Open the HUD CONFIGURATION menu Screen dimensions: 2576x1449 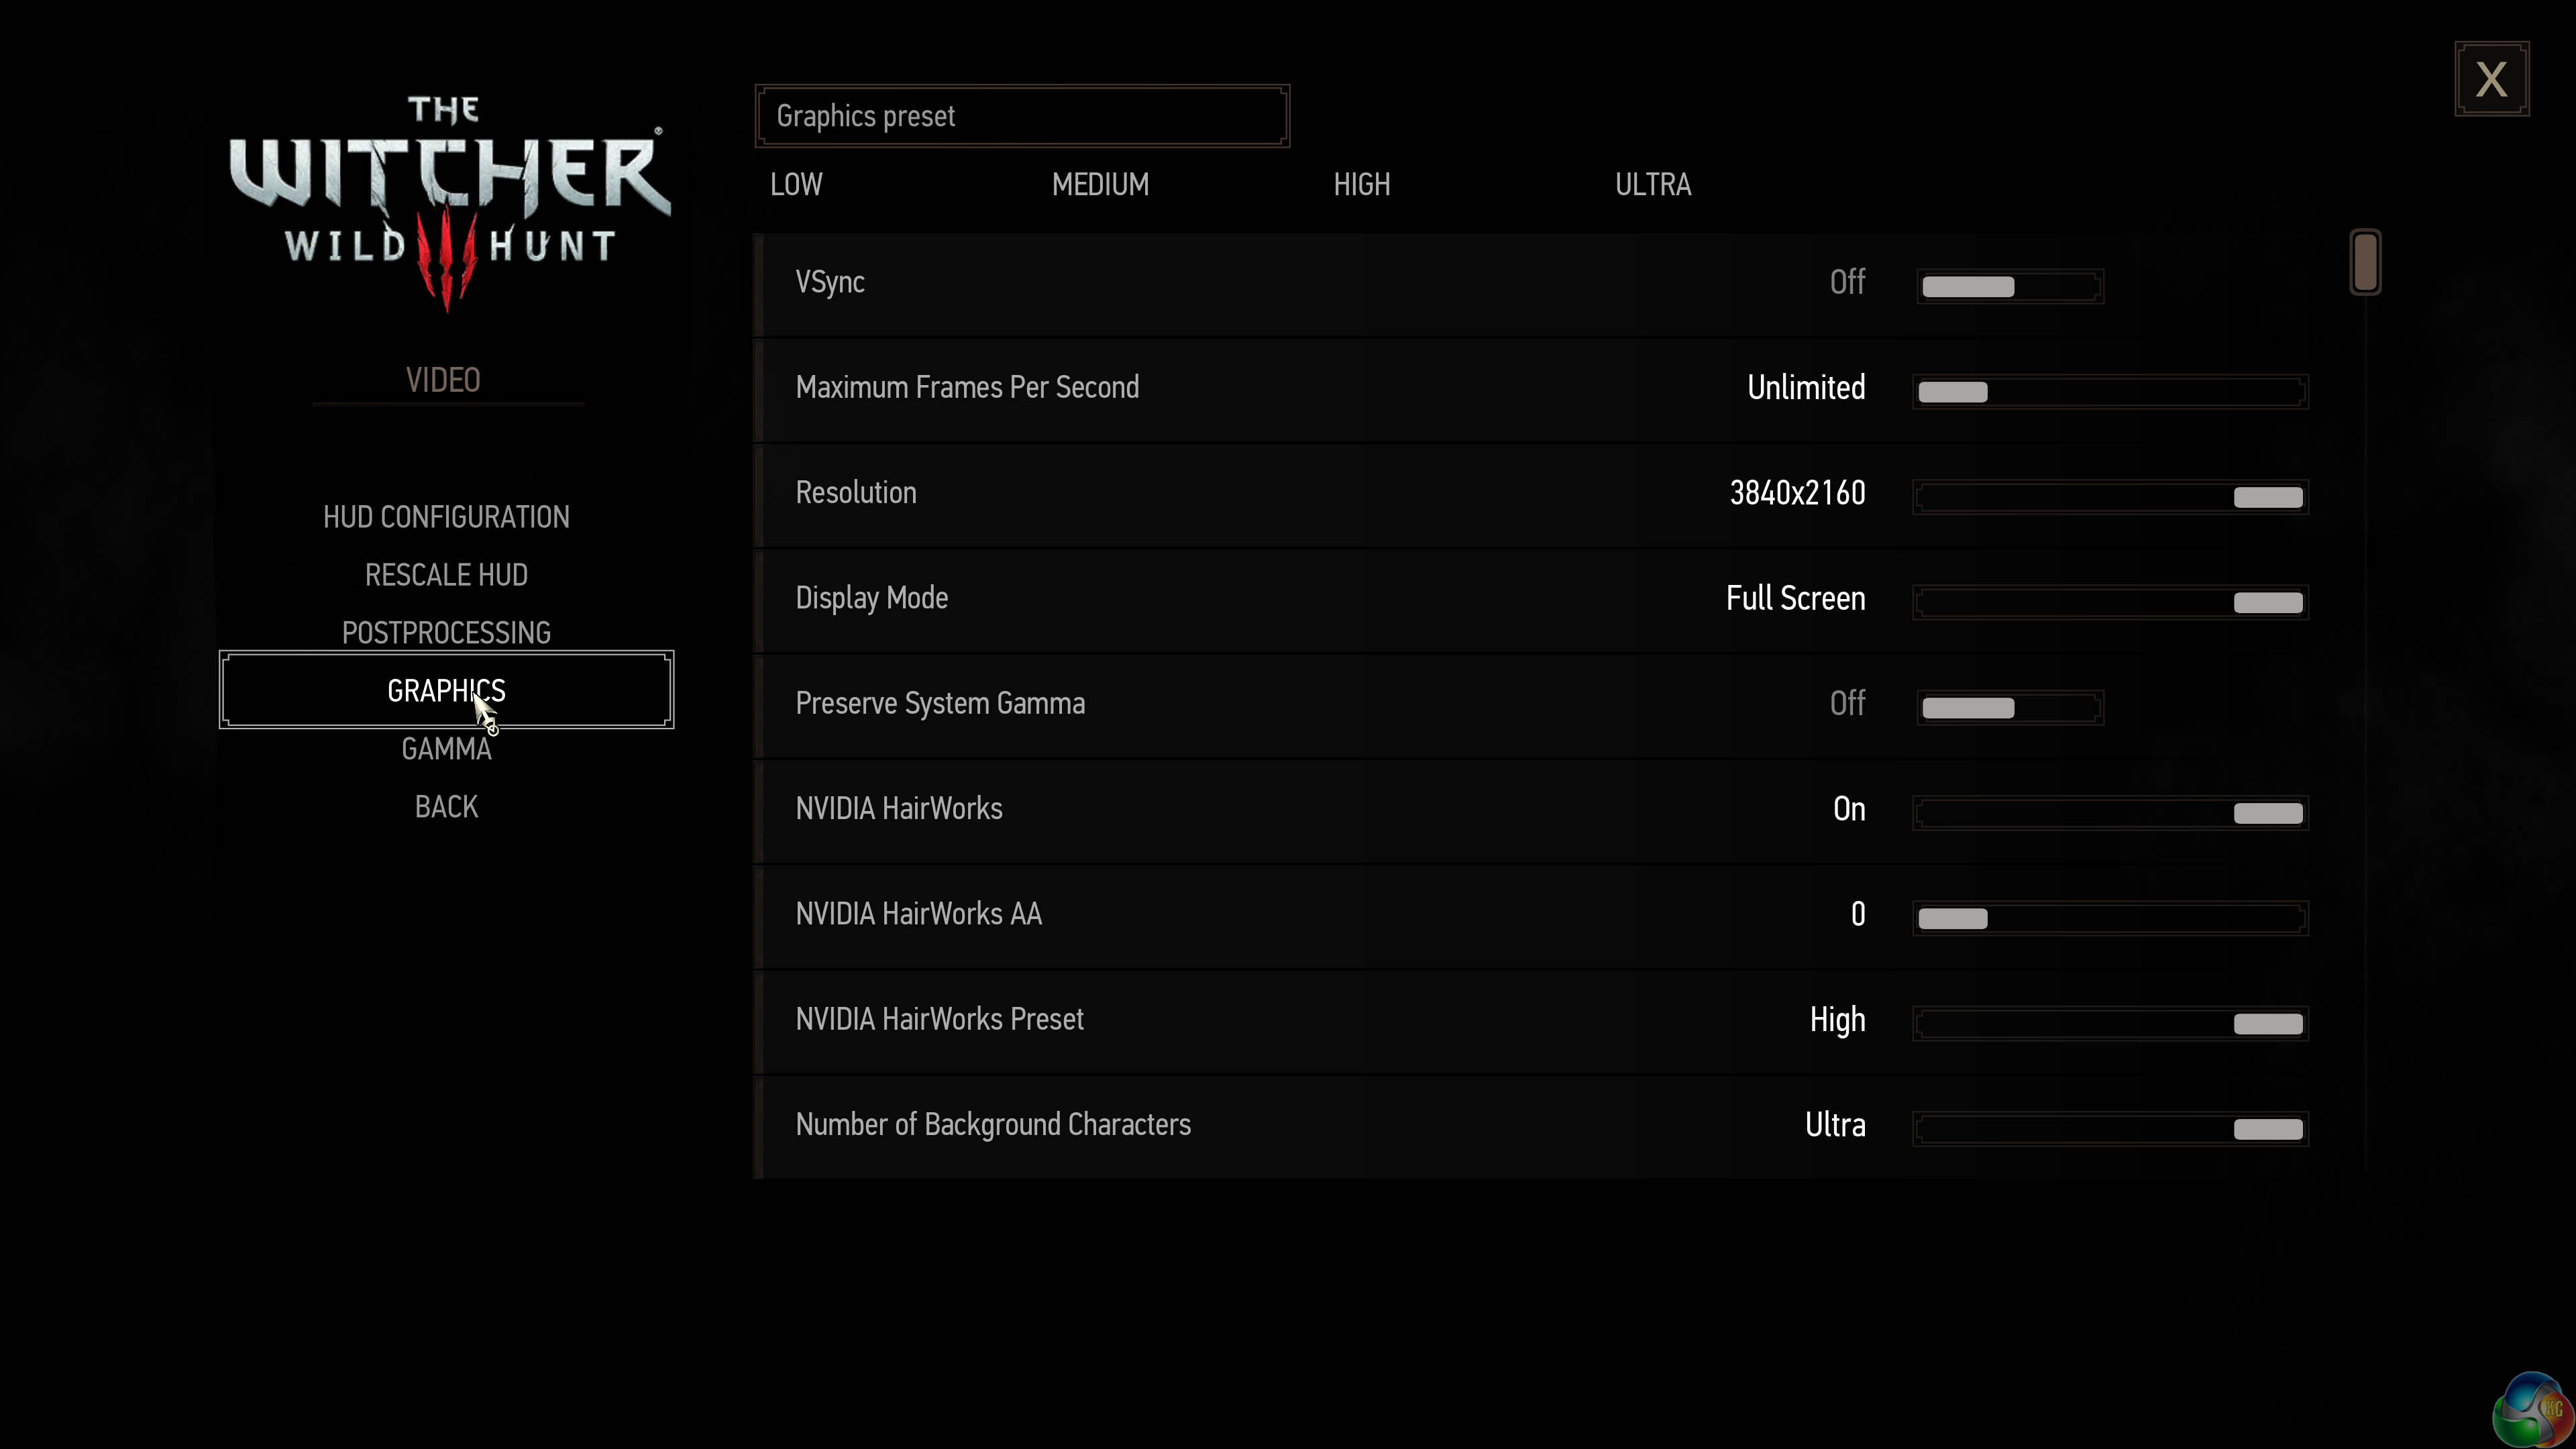[x=446, y=517]
